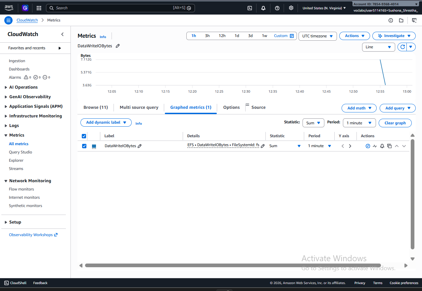Open the notifications bell in top bar
The height and width of the screenshot is (291, 422).
(x=263, y=8)
